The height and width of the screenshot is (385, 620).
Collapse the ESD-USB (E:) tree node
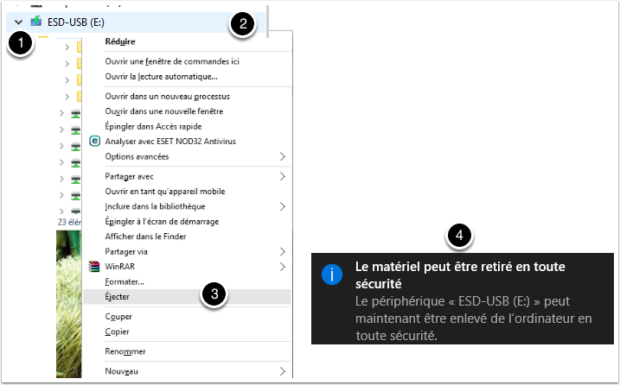click(x=18, y=21)
